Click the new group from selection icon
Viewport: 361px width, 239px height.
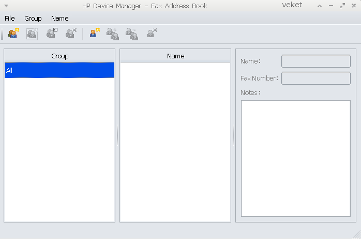coord(32,34)
